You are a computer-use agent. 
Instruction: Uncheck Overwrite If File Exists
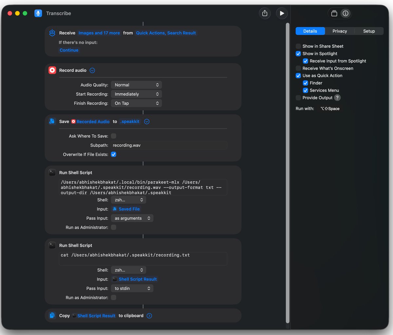click(113, 154)
